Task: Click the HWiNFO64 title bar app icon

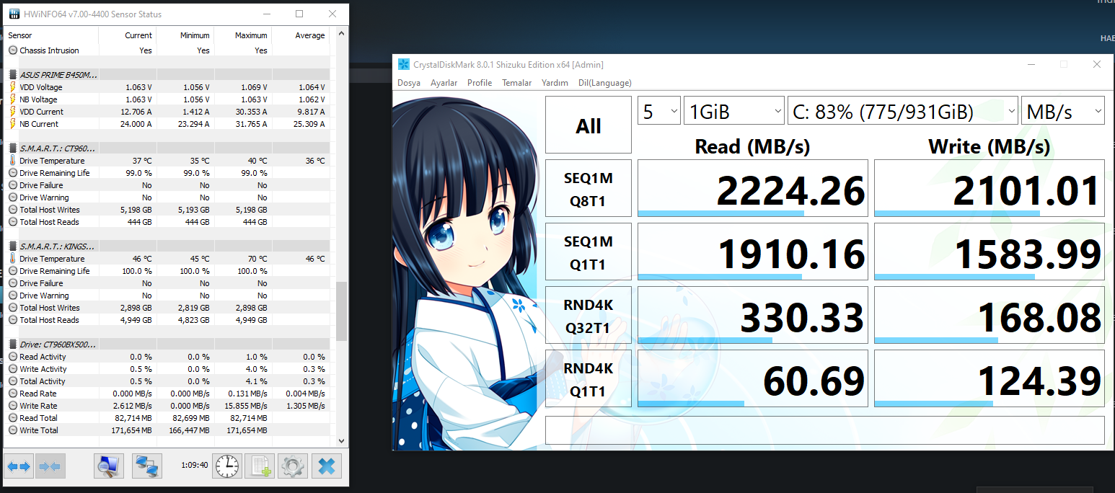Action: (14, 14)
